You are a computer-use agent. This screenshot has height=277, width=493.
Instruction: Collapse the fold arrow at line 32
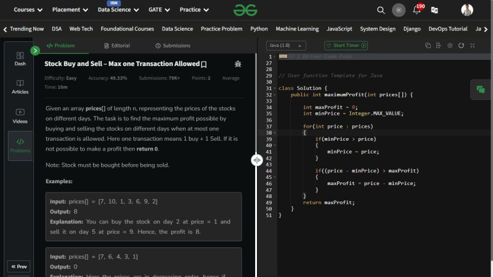pos(274,95)
